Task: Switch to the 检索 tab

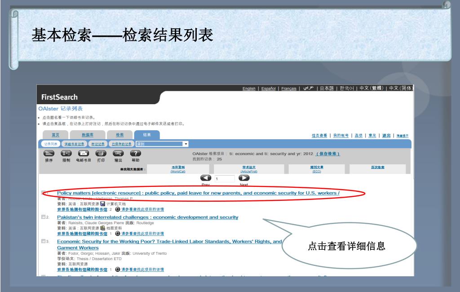Action: (x=119, y=135)
